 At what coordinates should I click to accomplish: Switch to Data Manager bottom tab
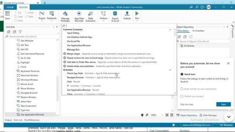[x=208, y=115]
